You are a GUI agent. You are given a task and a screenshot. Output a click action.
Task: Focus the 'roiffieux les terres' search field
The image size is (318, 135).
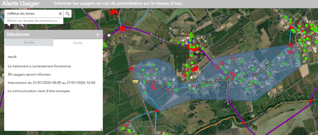(30, 13)
